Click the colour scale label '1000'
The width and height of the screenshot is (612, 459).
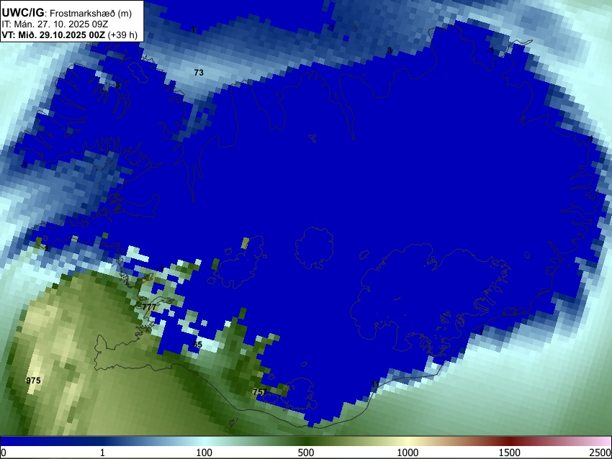pyautogui.click(x=408, y=453)
